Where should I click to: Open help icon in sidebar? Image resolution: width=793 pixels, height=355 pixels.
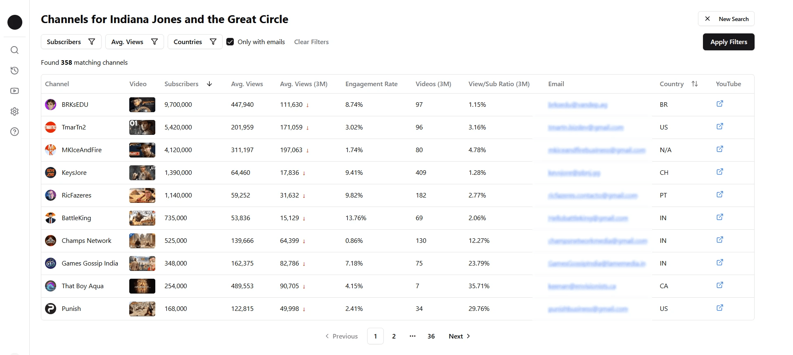[14, 132]
